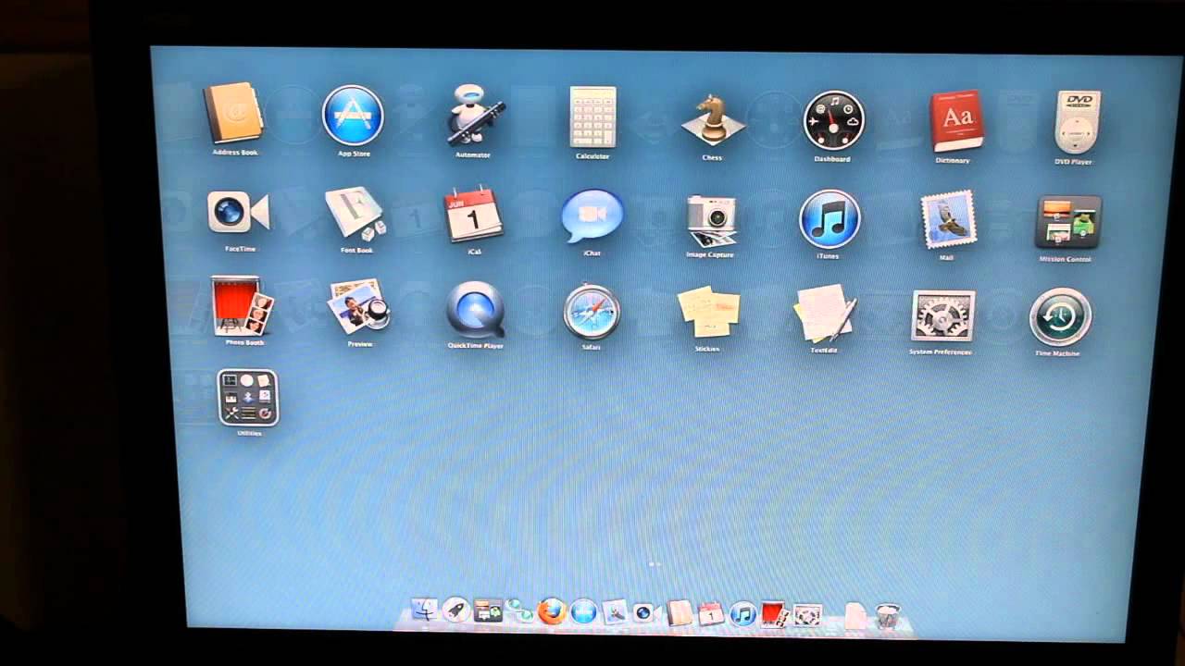Open iTunes from the Dock
1185x666 pixels.
(x=742, y=613)
